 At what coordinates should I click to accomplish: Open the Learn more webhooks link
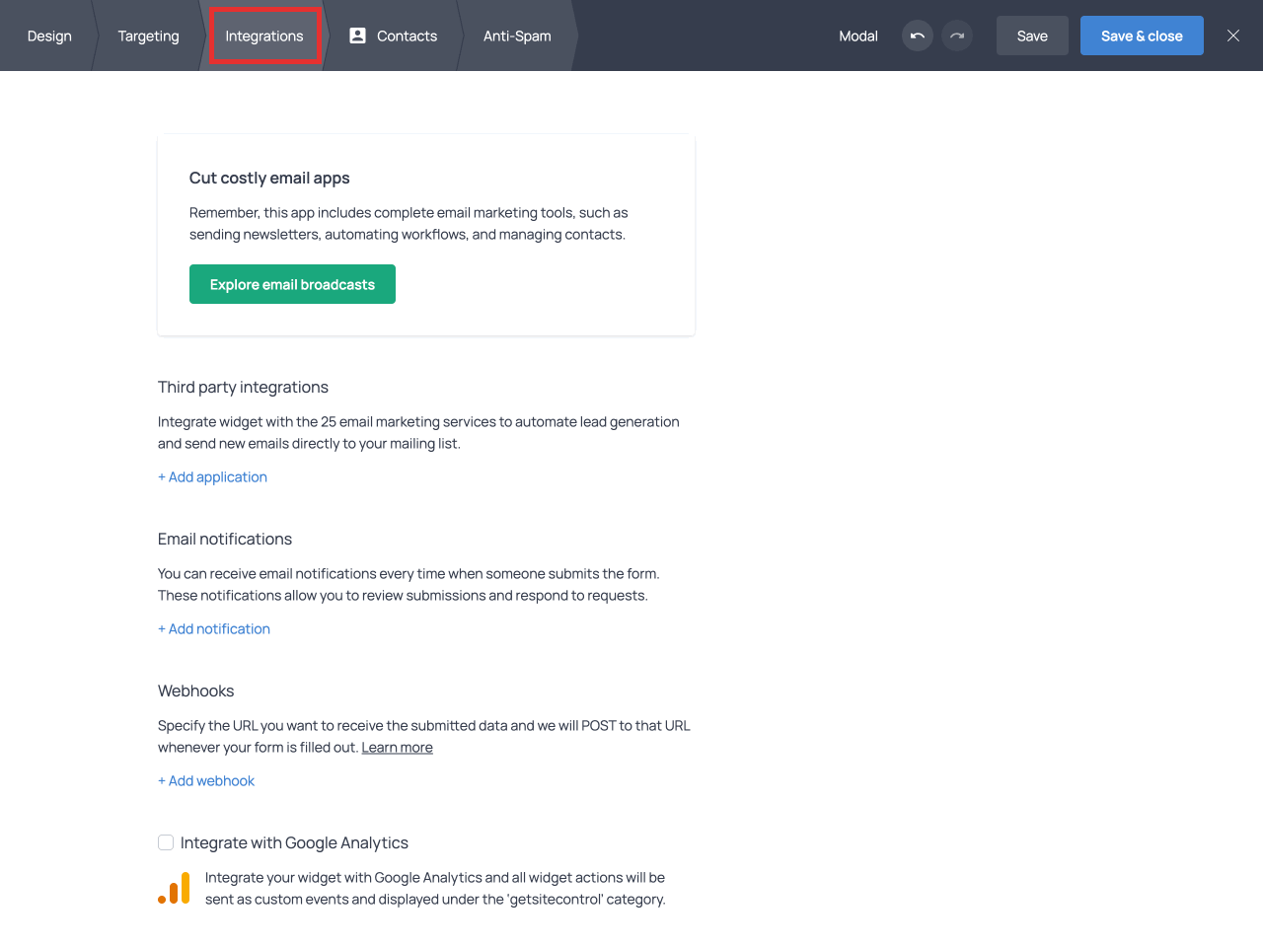[397, 748]
